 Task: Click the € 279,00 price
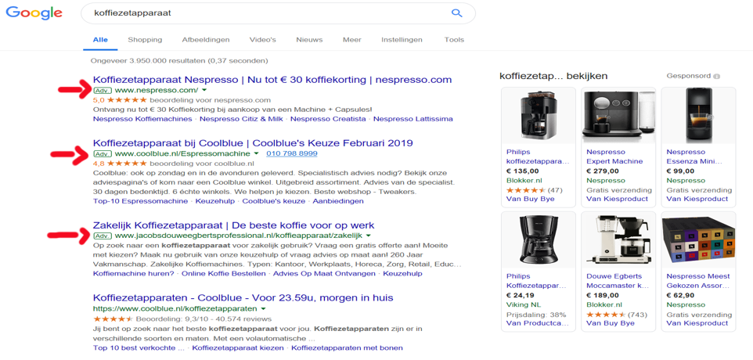coord(603,171)
